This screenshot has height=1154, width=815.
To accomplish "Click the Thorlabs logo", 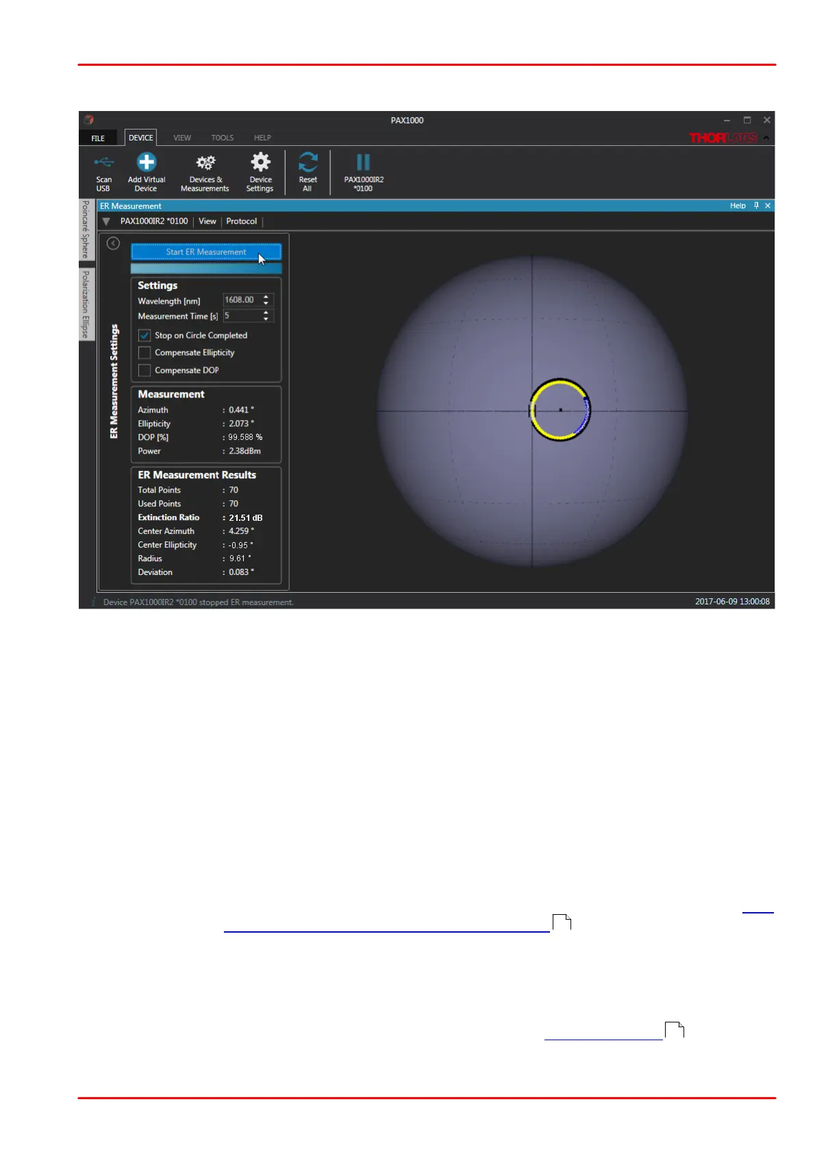I will 723,138.
